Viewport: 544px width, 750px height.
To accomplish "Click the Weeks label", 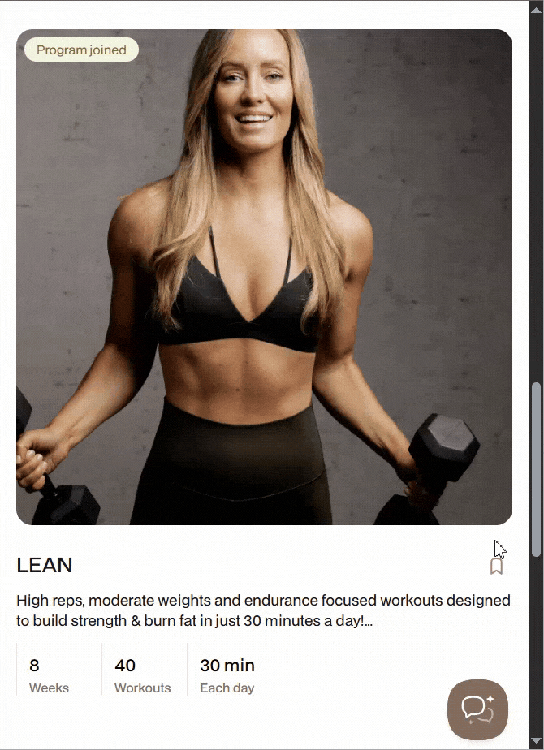I will pos(49,687).
